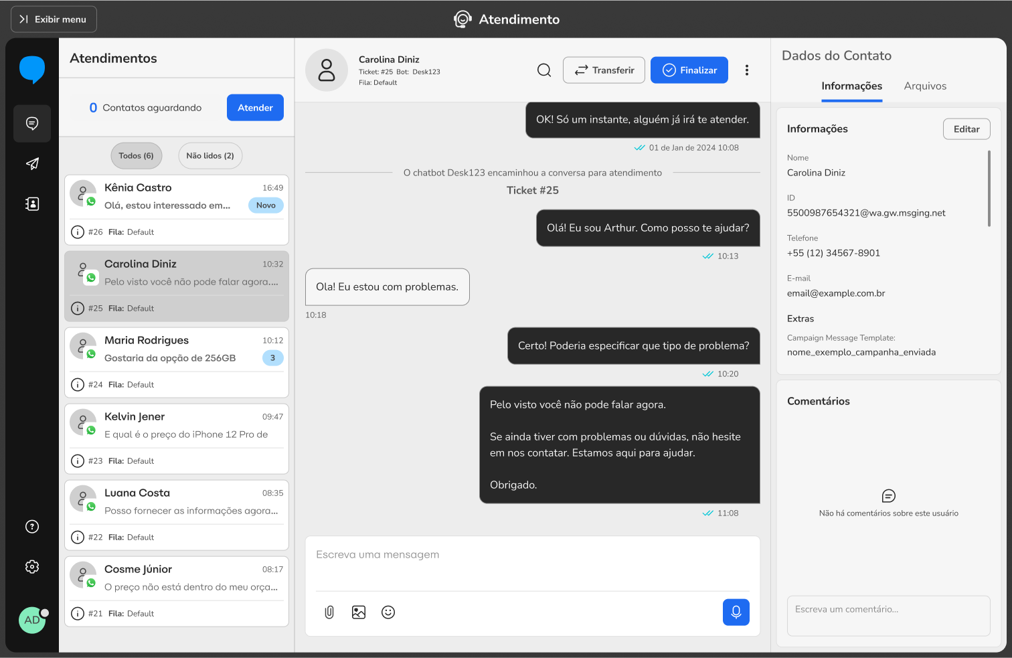Search within the conversation using magnifier icon

click(x=544, y=70)
